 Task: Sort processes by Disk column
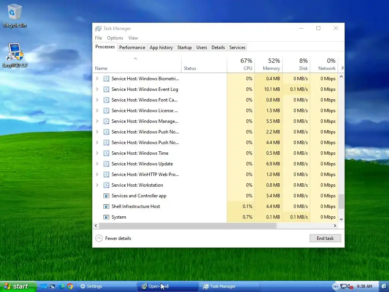point(296,65)
